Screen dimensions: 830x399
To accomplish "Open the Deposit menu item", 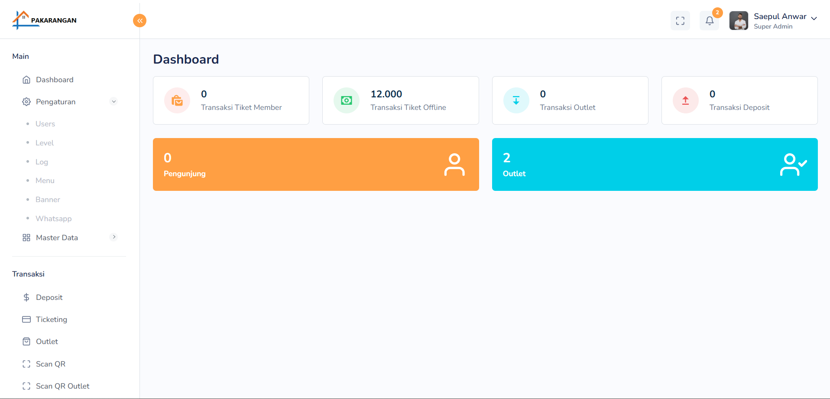I will (x=49, y=297).
